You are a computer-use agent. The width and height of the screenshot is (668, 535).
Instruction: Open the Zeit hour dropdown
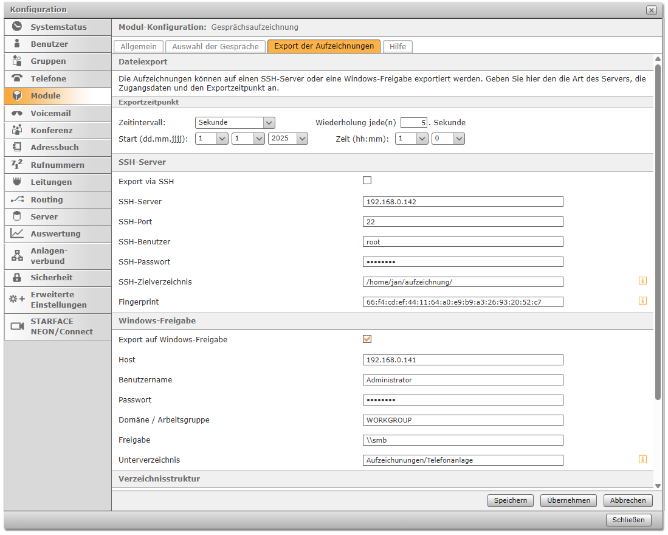click(411, 139)
